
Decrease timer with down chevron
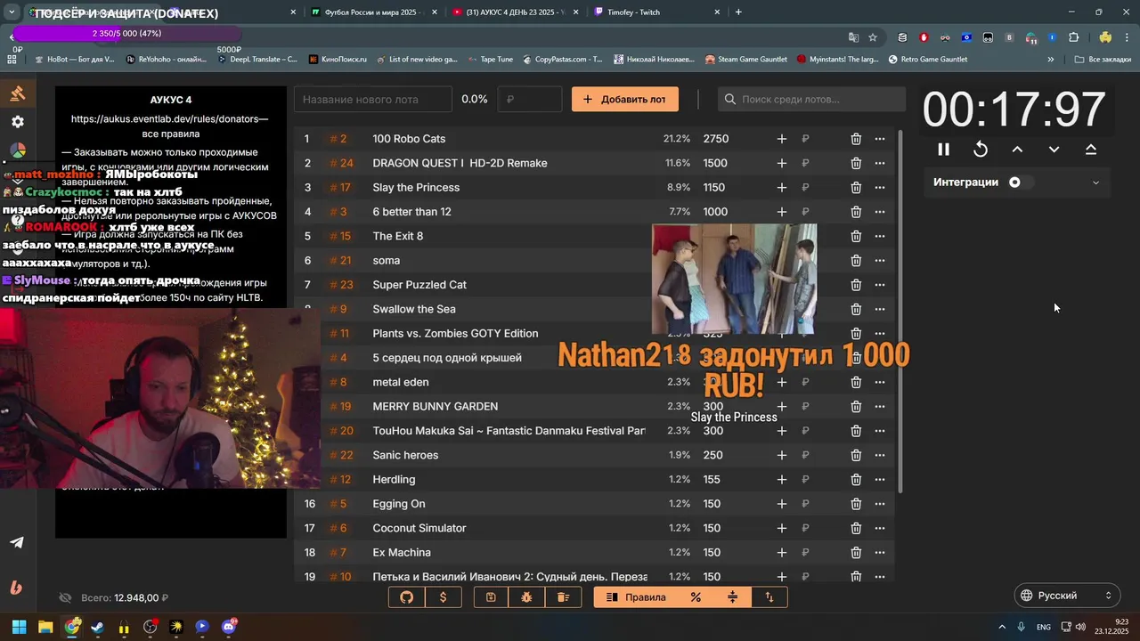coord(1054,150)
